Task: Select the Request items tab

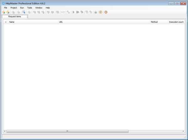Action: (x=15, y=17)
